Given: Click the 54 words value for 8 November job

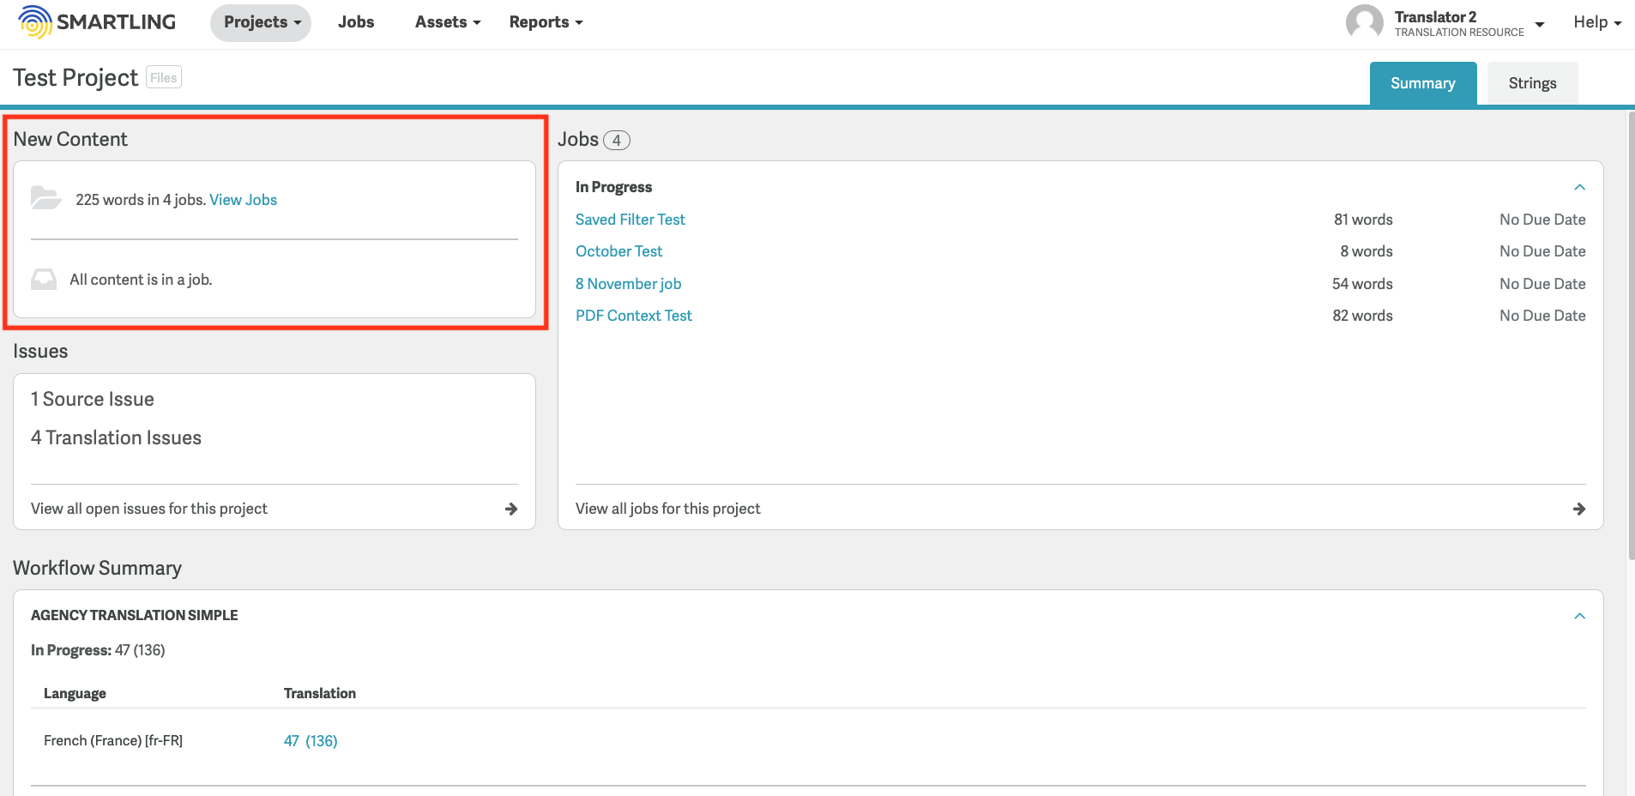Looking at the screenshot, I should tap(1362, 284).
